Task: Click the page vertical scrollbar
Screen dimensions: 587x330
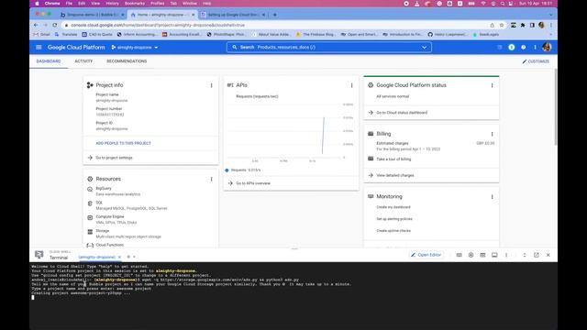Action: pos(555,107)
